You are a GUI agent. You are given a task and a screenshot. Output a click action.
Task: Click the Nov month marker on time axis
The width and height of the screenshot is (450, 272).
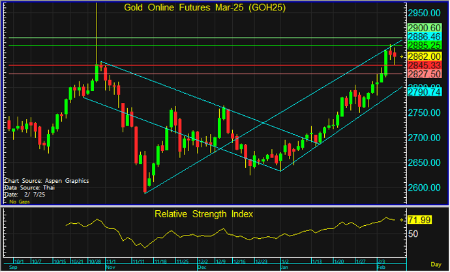point(110,267)
